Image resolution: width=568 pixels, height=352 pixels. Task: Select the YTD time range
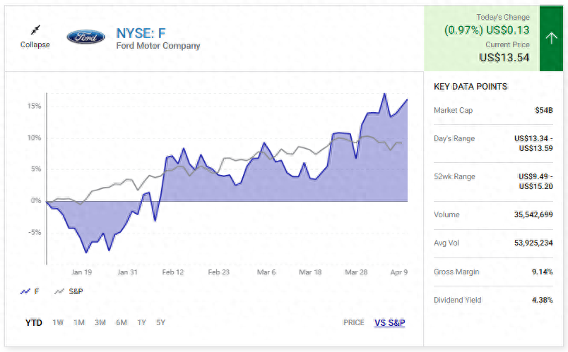34,322
